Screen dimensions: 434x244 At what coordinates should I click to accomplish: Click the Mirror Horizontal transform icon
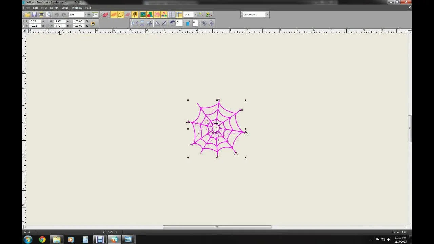pyautogui.click(x=135, y=23)
